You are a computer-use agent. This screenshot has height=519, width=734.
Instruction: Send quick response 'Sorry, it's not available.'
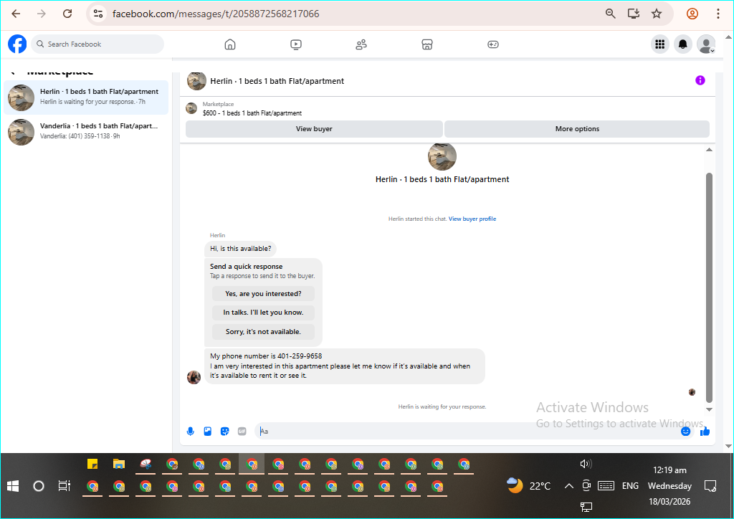point(263,331)
